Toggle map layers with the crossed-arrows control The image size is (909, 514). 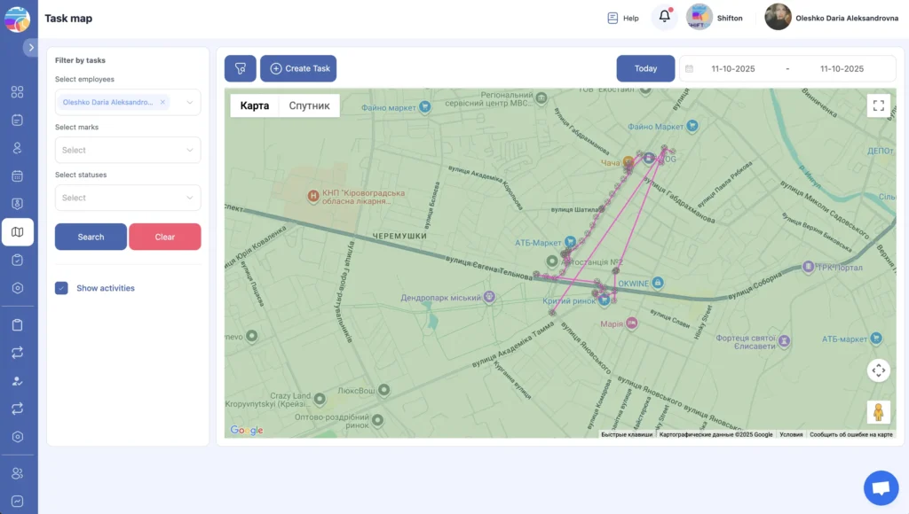878,370
